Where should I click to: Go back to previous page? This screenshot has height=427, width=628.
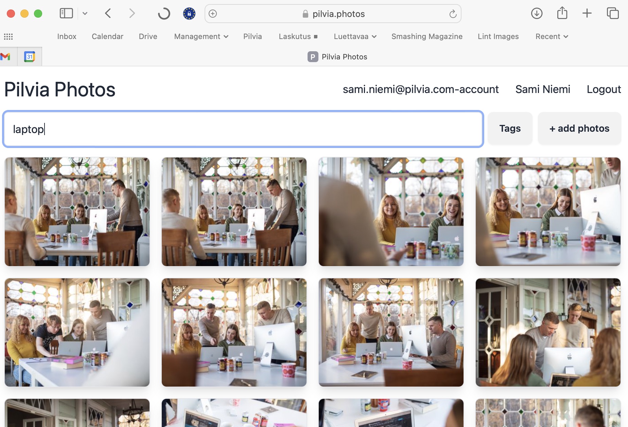[108, 14]
